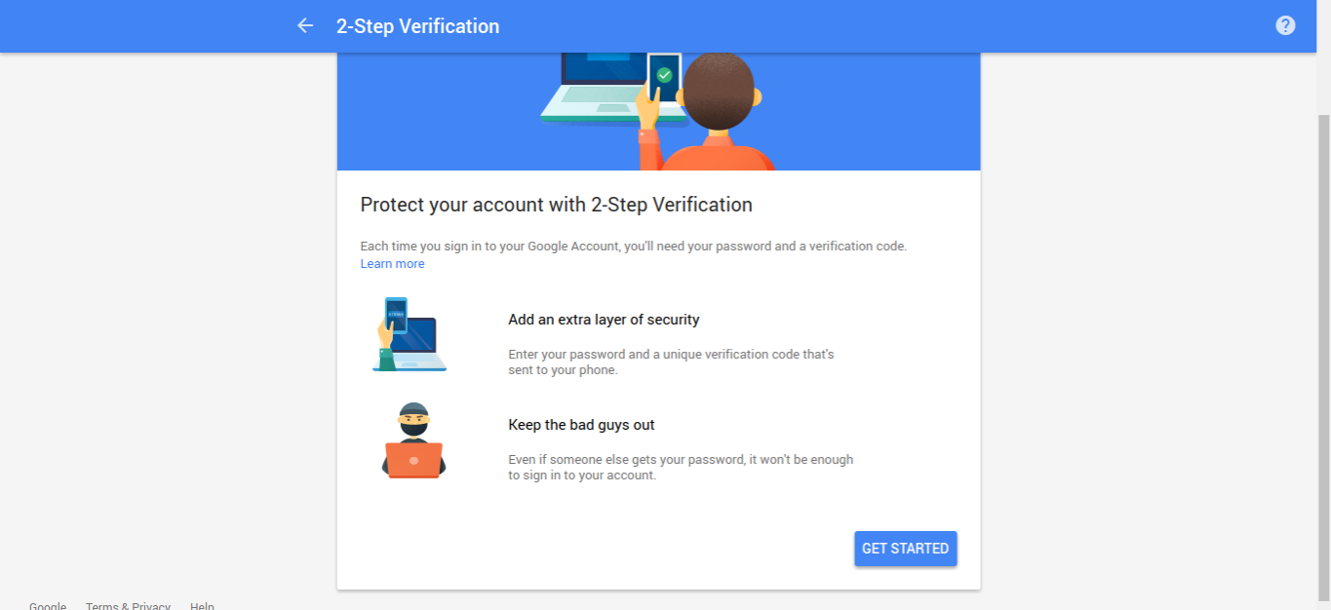Click the laptop in the top banner

(595, 88)
